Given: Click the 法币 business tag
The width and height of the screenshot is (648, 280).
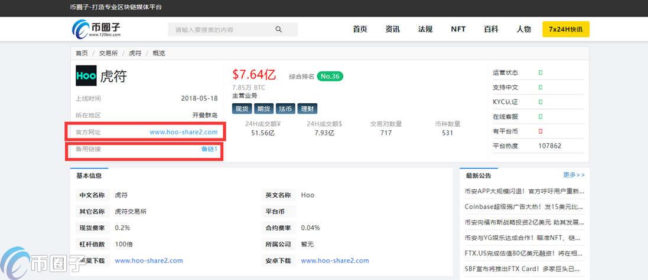Looking at the screenshot, I should coord(285,109).
